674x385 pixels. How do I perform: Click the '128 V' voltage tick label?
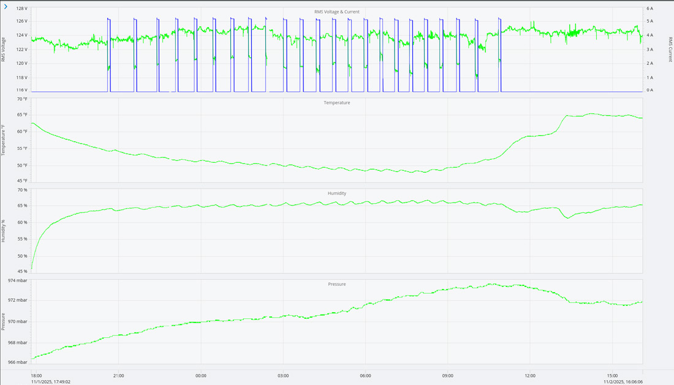coord(22,9)
